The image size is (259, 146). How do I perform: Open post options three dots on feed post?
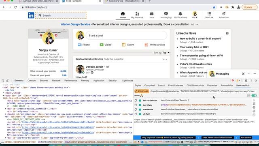[165, 59]
